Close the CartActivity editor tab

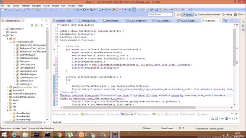[x=219, y=21]
